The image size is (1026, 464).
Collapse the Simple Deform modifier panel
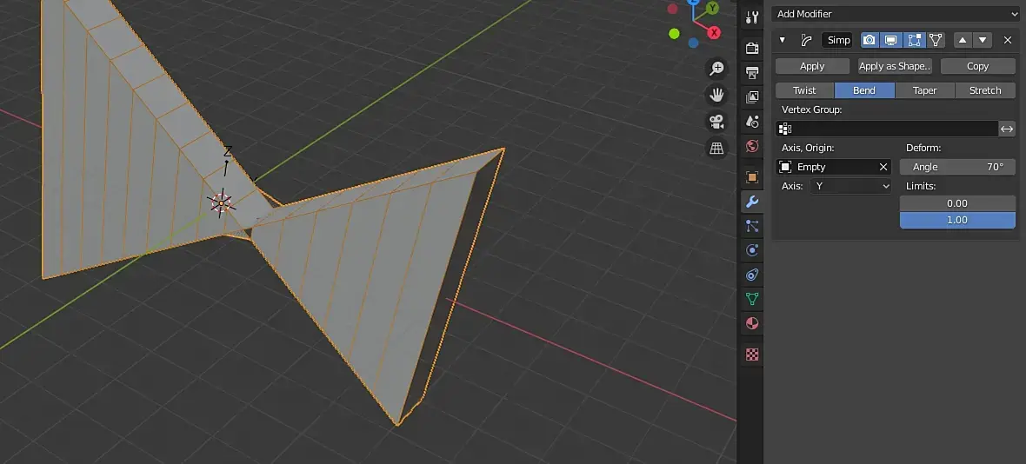782,41
